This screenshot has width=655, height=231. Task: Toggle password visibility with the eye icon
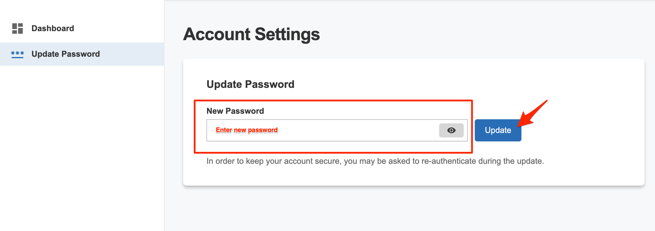coord(451,130)
